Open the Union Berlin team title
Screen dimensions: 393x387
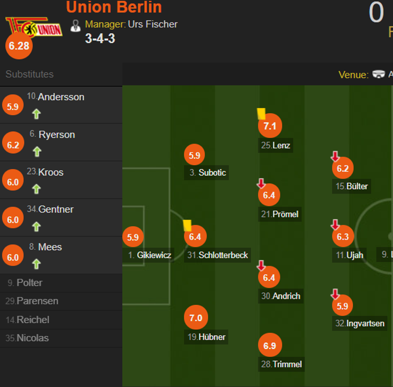pyautogui.click(x=114, y=7)
